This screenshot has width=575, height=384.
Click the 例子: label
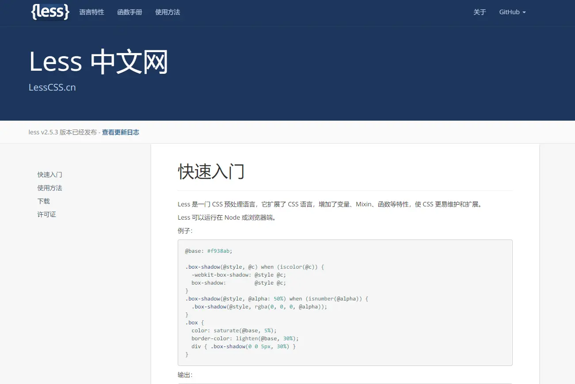[185, 231]
